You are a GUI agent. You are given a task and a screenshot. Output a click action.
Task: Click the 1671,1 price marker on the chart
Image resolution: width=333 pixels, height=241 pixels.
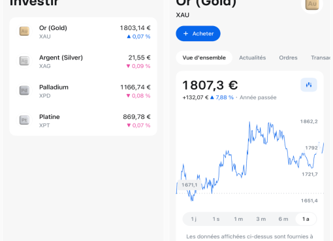pyautogui.click(x=189, y=185)
